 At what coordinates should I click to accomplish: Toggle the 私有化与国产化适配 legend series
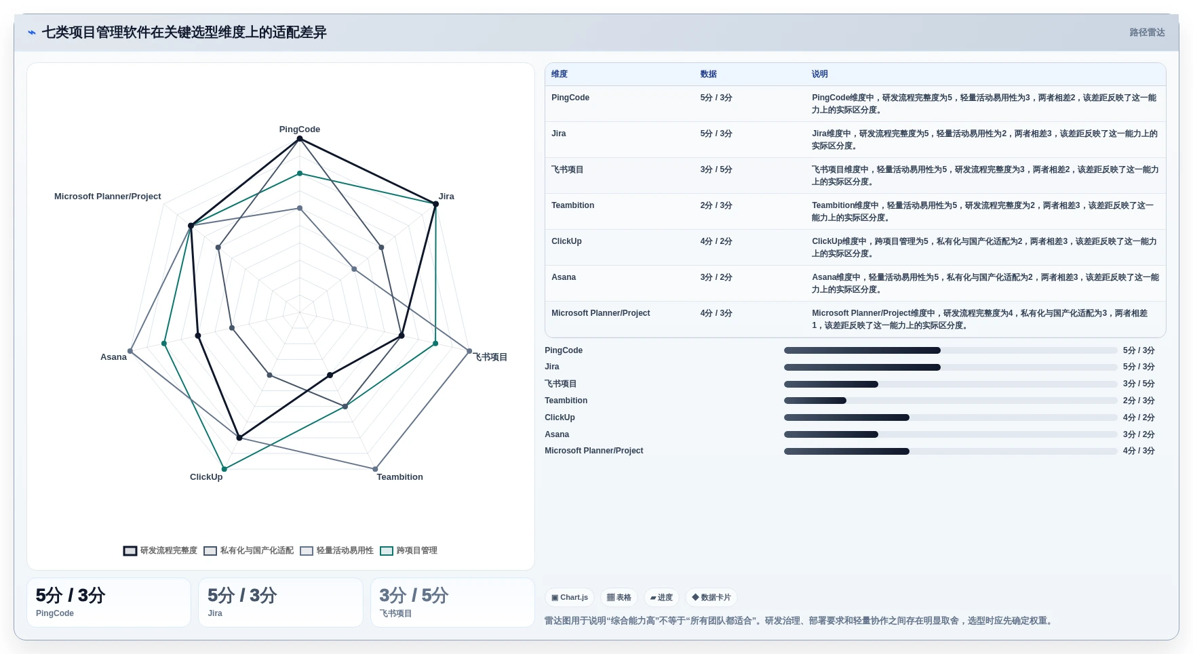pyautogui.click(x=248, y=550)
